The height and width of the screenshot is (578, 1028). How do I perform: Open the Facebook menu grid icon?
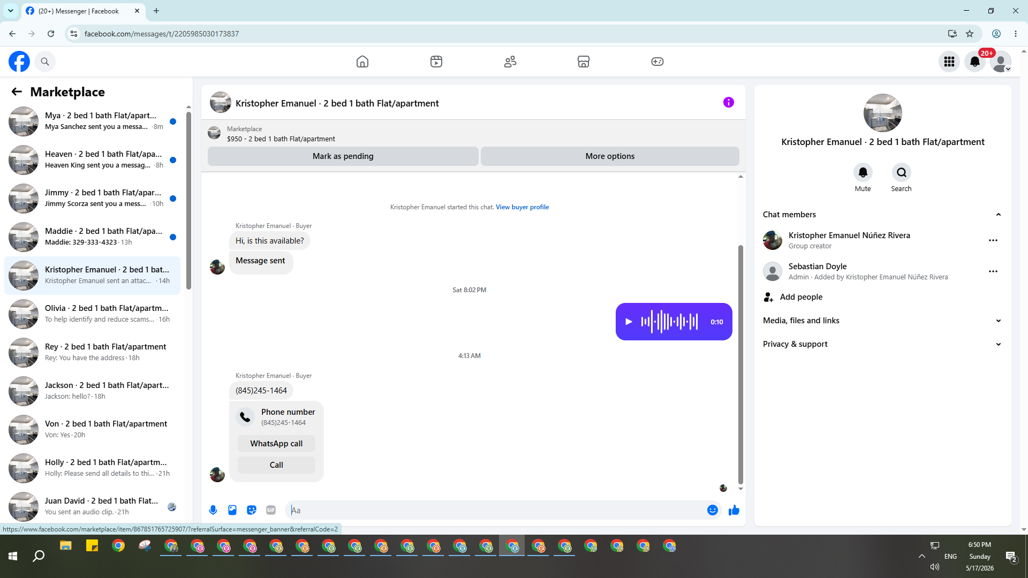[x=949, y=62]
